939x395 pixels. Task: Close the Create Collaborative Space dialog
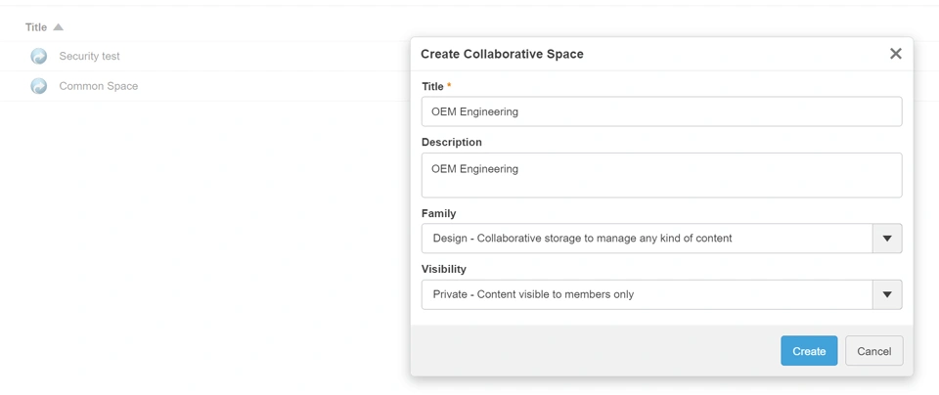click(895, 54)
